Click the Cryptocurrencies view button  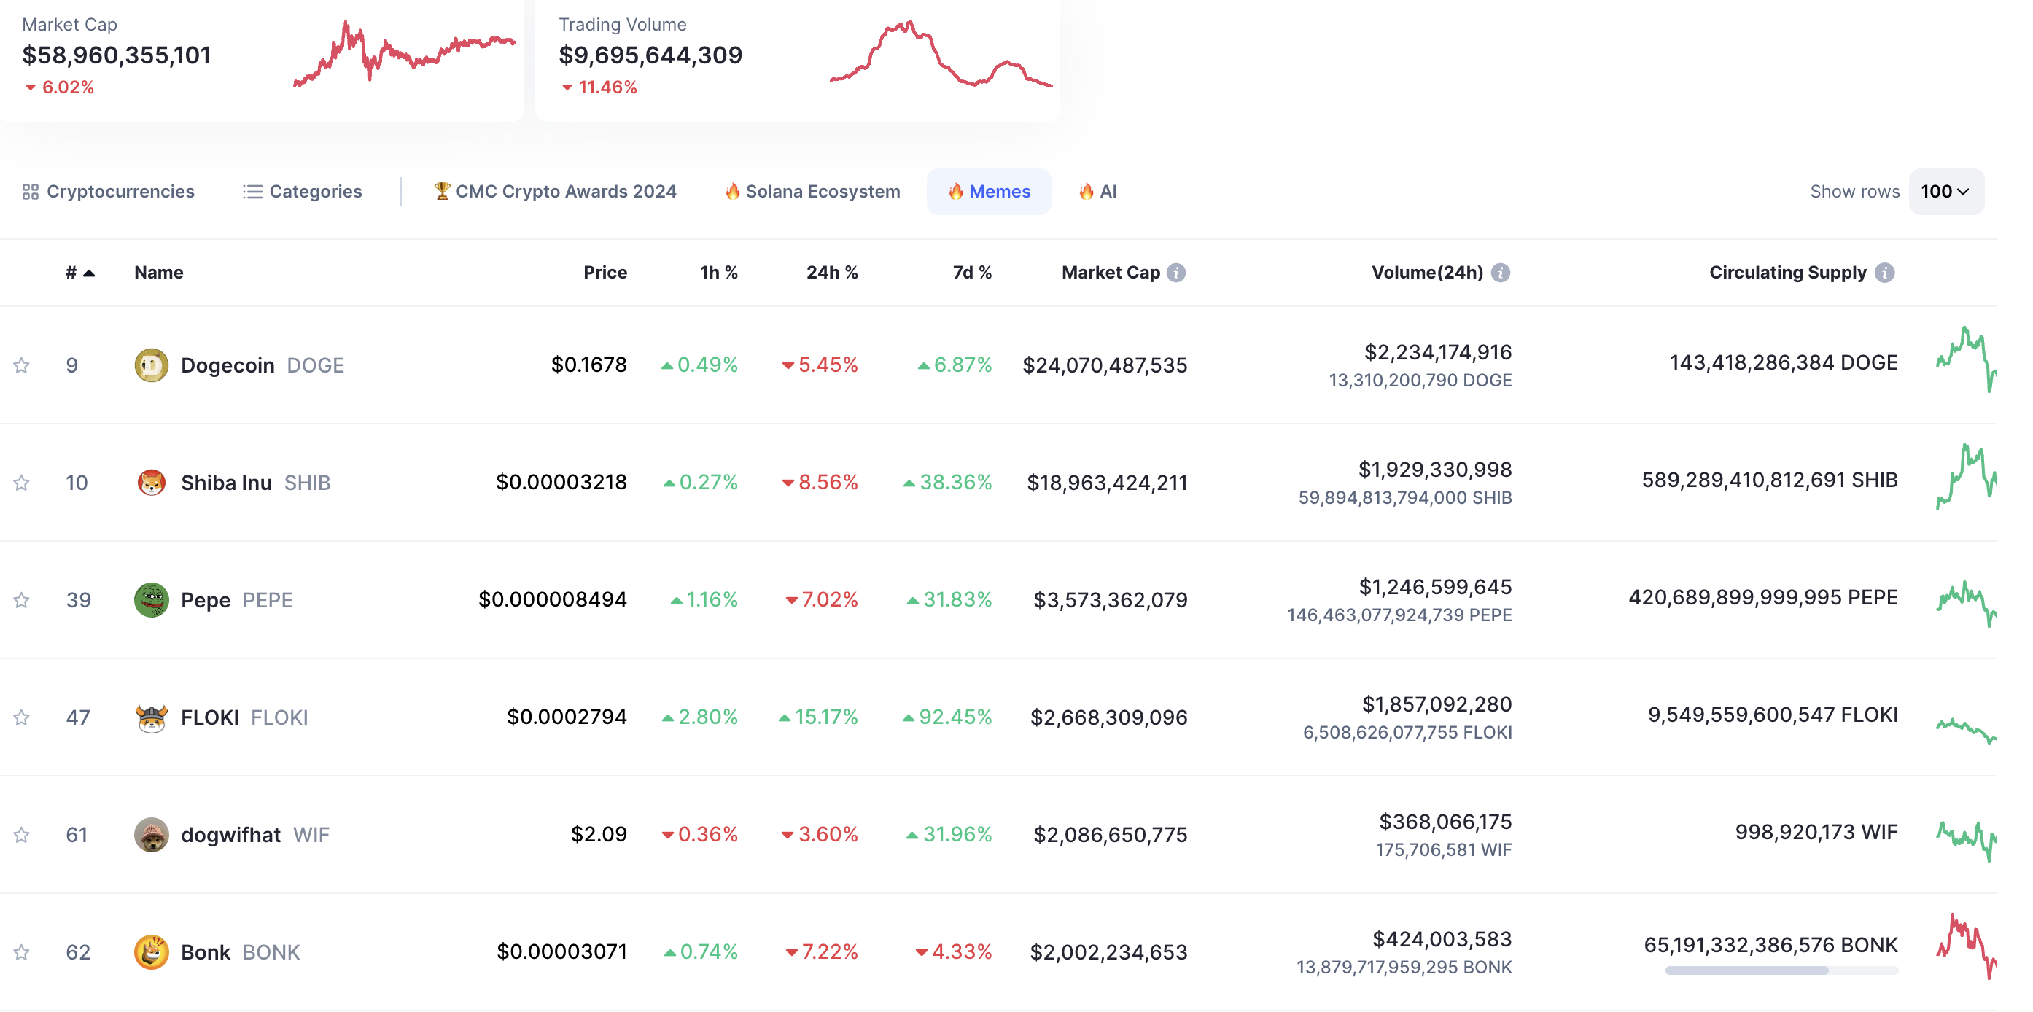click(108, 192)
